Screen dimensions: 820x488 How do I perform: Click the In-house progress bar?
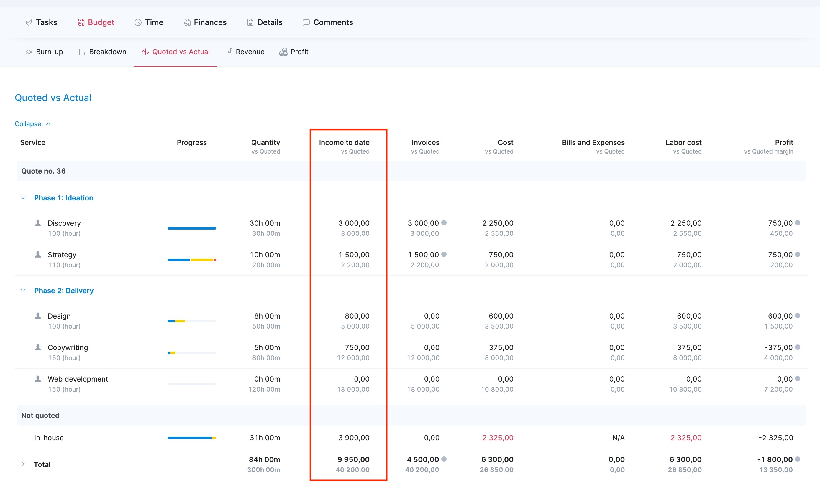[192, 438]
